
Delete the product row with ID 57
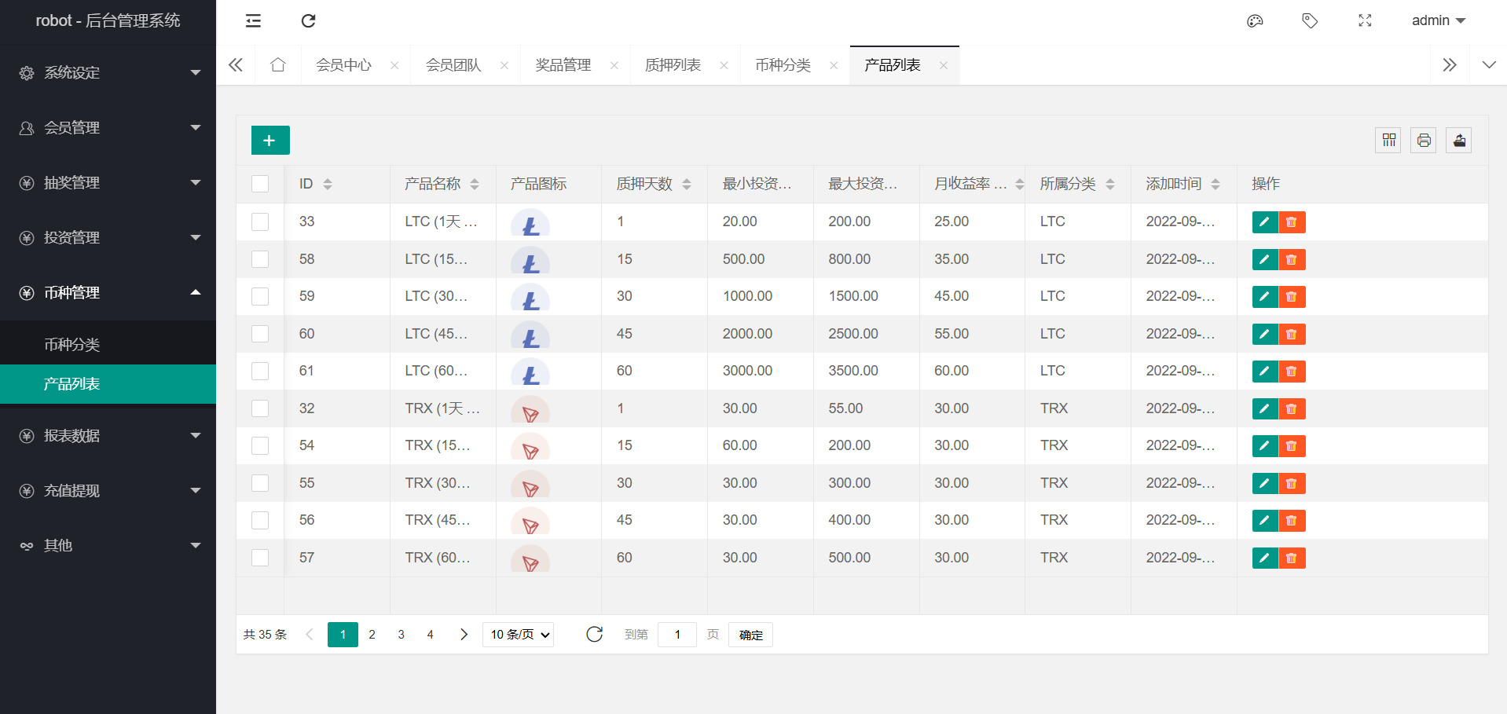(x=1292, y=558)
